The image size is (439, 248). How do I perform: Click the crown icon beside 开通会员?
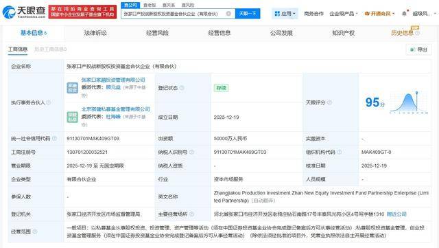pyautogui.click(x=367, y=14)
